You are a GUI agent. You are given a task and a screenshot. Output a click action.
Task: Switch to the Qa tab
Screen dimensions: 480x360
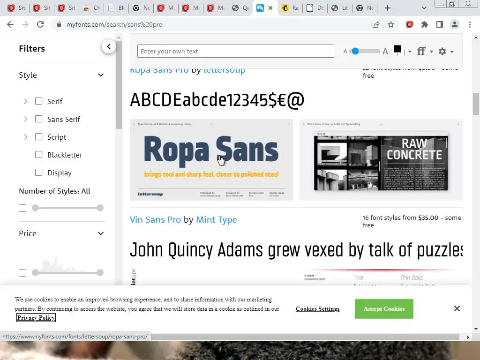(240, 8)
